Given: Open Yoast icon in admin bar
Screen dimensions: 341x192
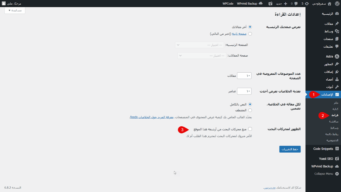Looking at the screenshot, I should point(270,3).
